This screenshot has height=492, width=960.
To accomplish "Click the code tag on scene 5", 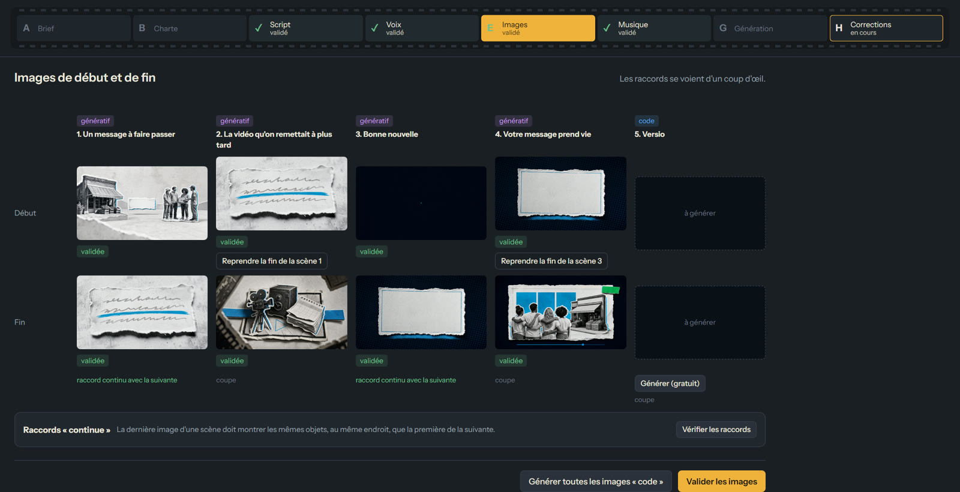I will point(646,121).
